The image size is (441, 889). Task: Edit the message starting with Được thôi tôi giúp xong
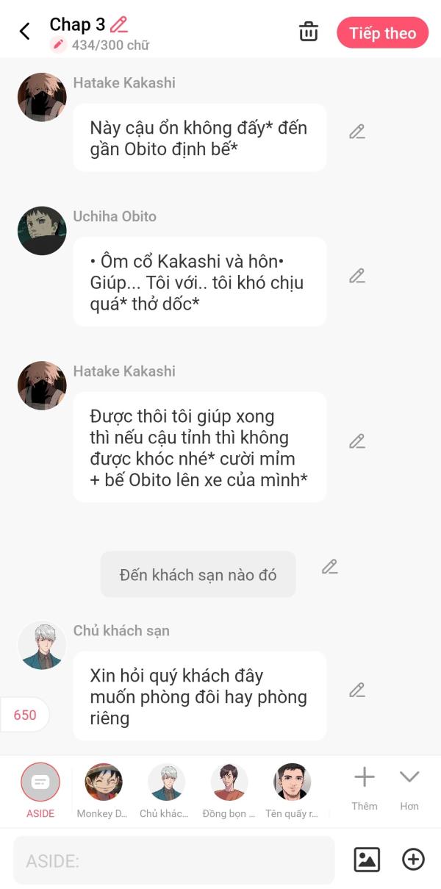tap(357, 442)
